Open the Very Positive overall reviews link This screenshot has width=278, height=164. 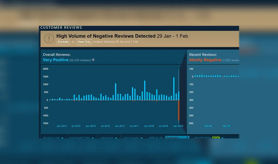point(56,60)
